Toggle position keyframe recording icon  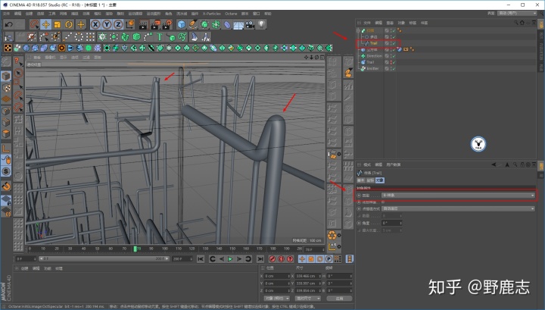click(302, 259)
